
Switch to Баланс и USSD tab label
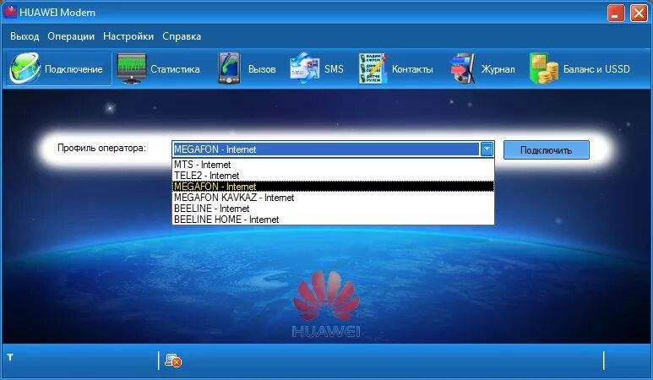[596, 69]
